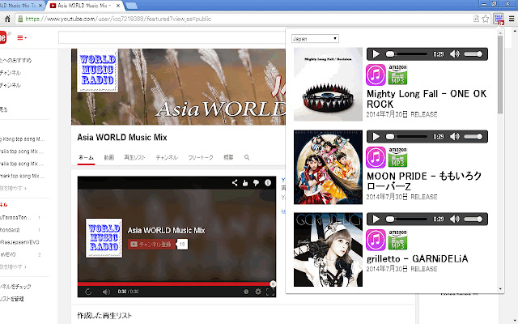Image resolution: width=518 pixels, height=324 pixels.
Task: Search the channel with magnifier icon
Action: tap(247, 157)
